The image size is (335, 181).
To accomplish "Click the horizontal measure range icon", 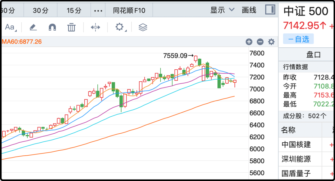I will point(96,27).
